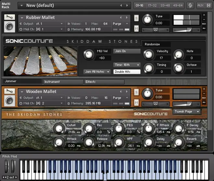Toggle PV on Rubber Mallet
214x181 pixels.
[x=204, y=28]
